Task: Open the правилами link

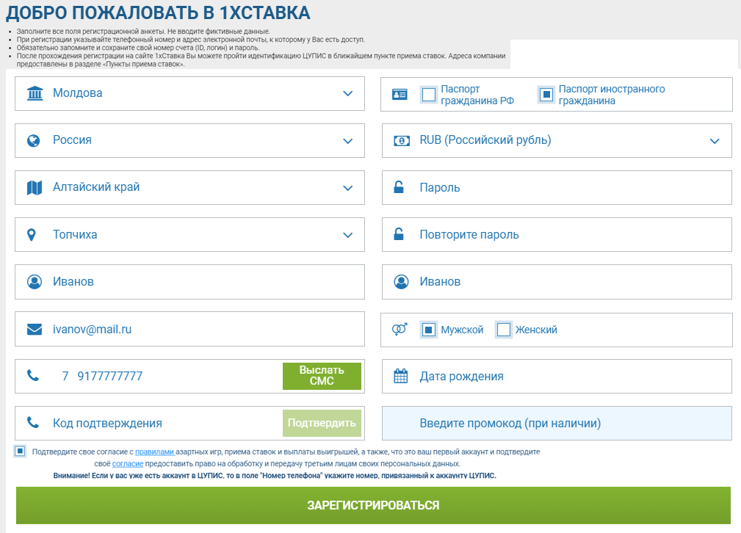Action: (154, 452)
